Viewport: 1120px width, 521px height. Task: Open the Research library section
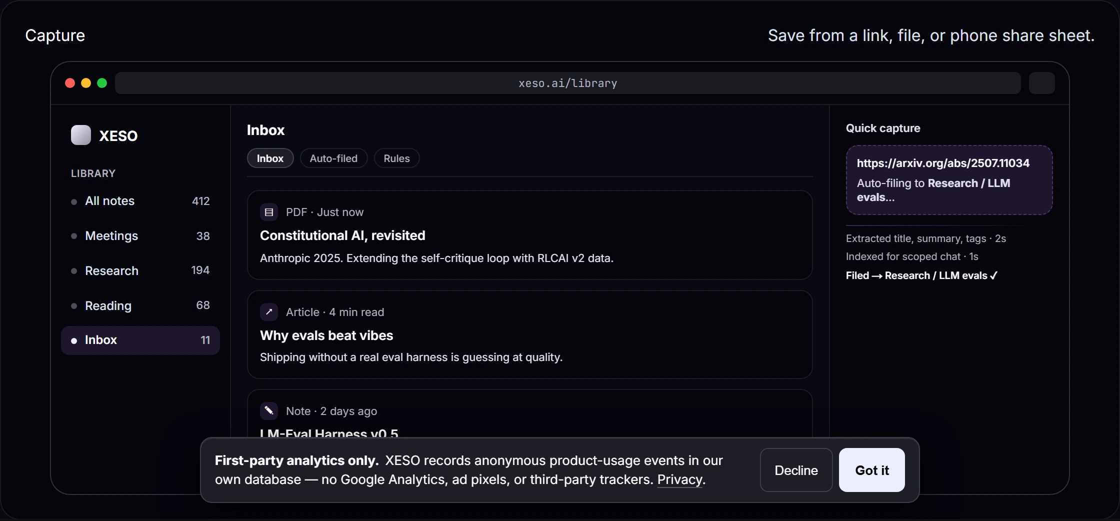[140, 270]
